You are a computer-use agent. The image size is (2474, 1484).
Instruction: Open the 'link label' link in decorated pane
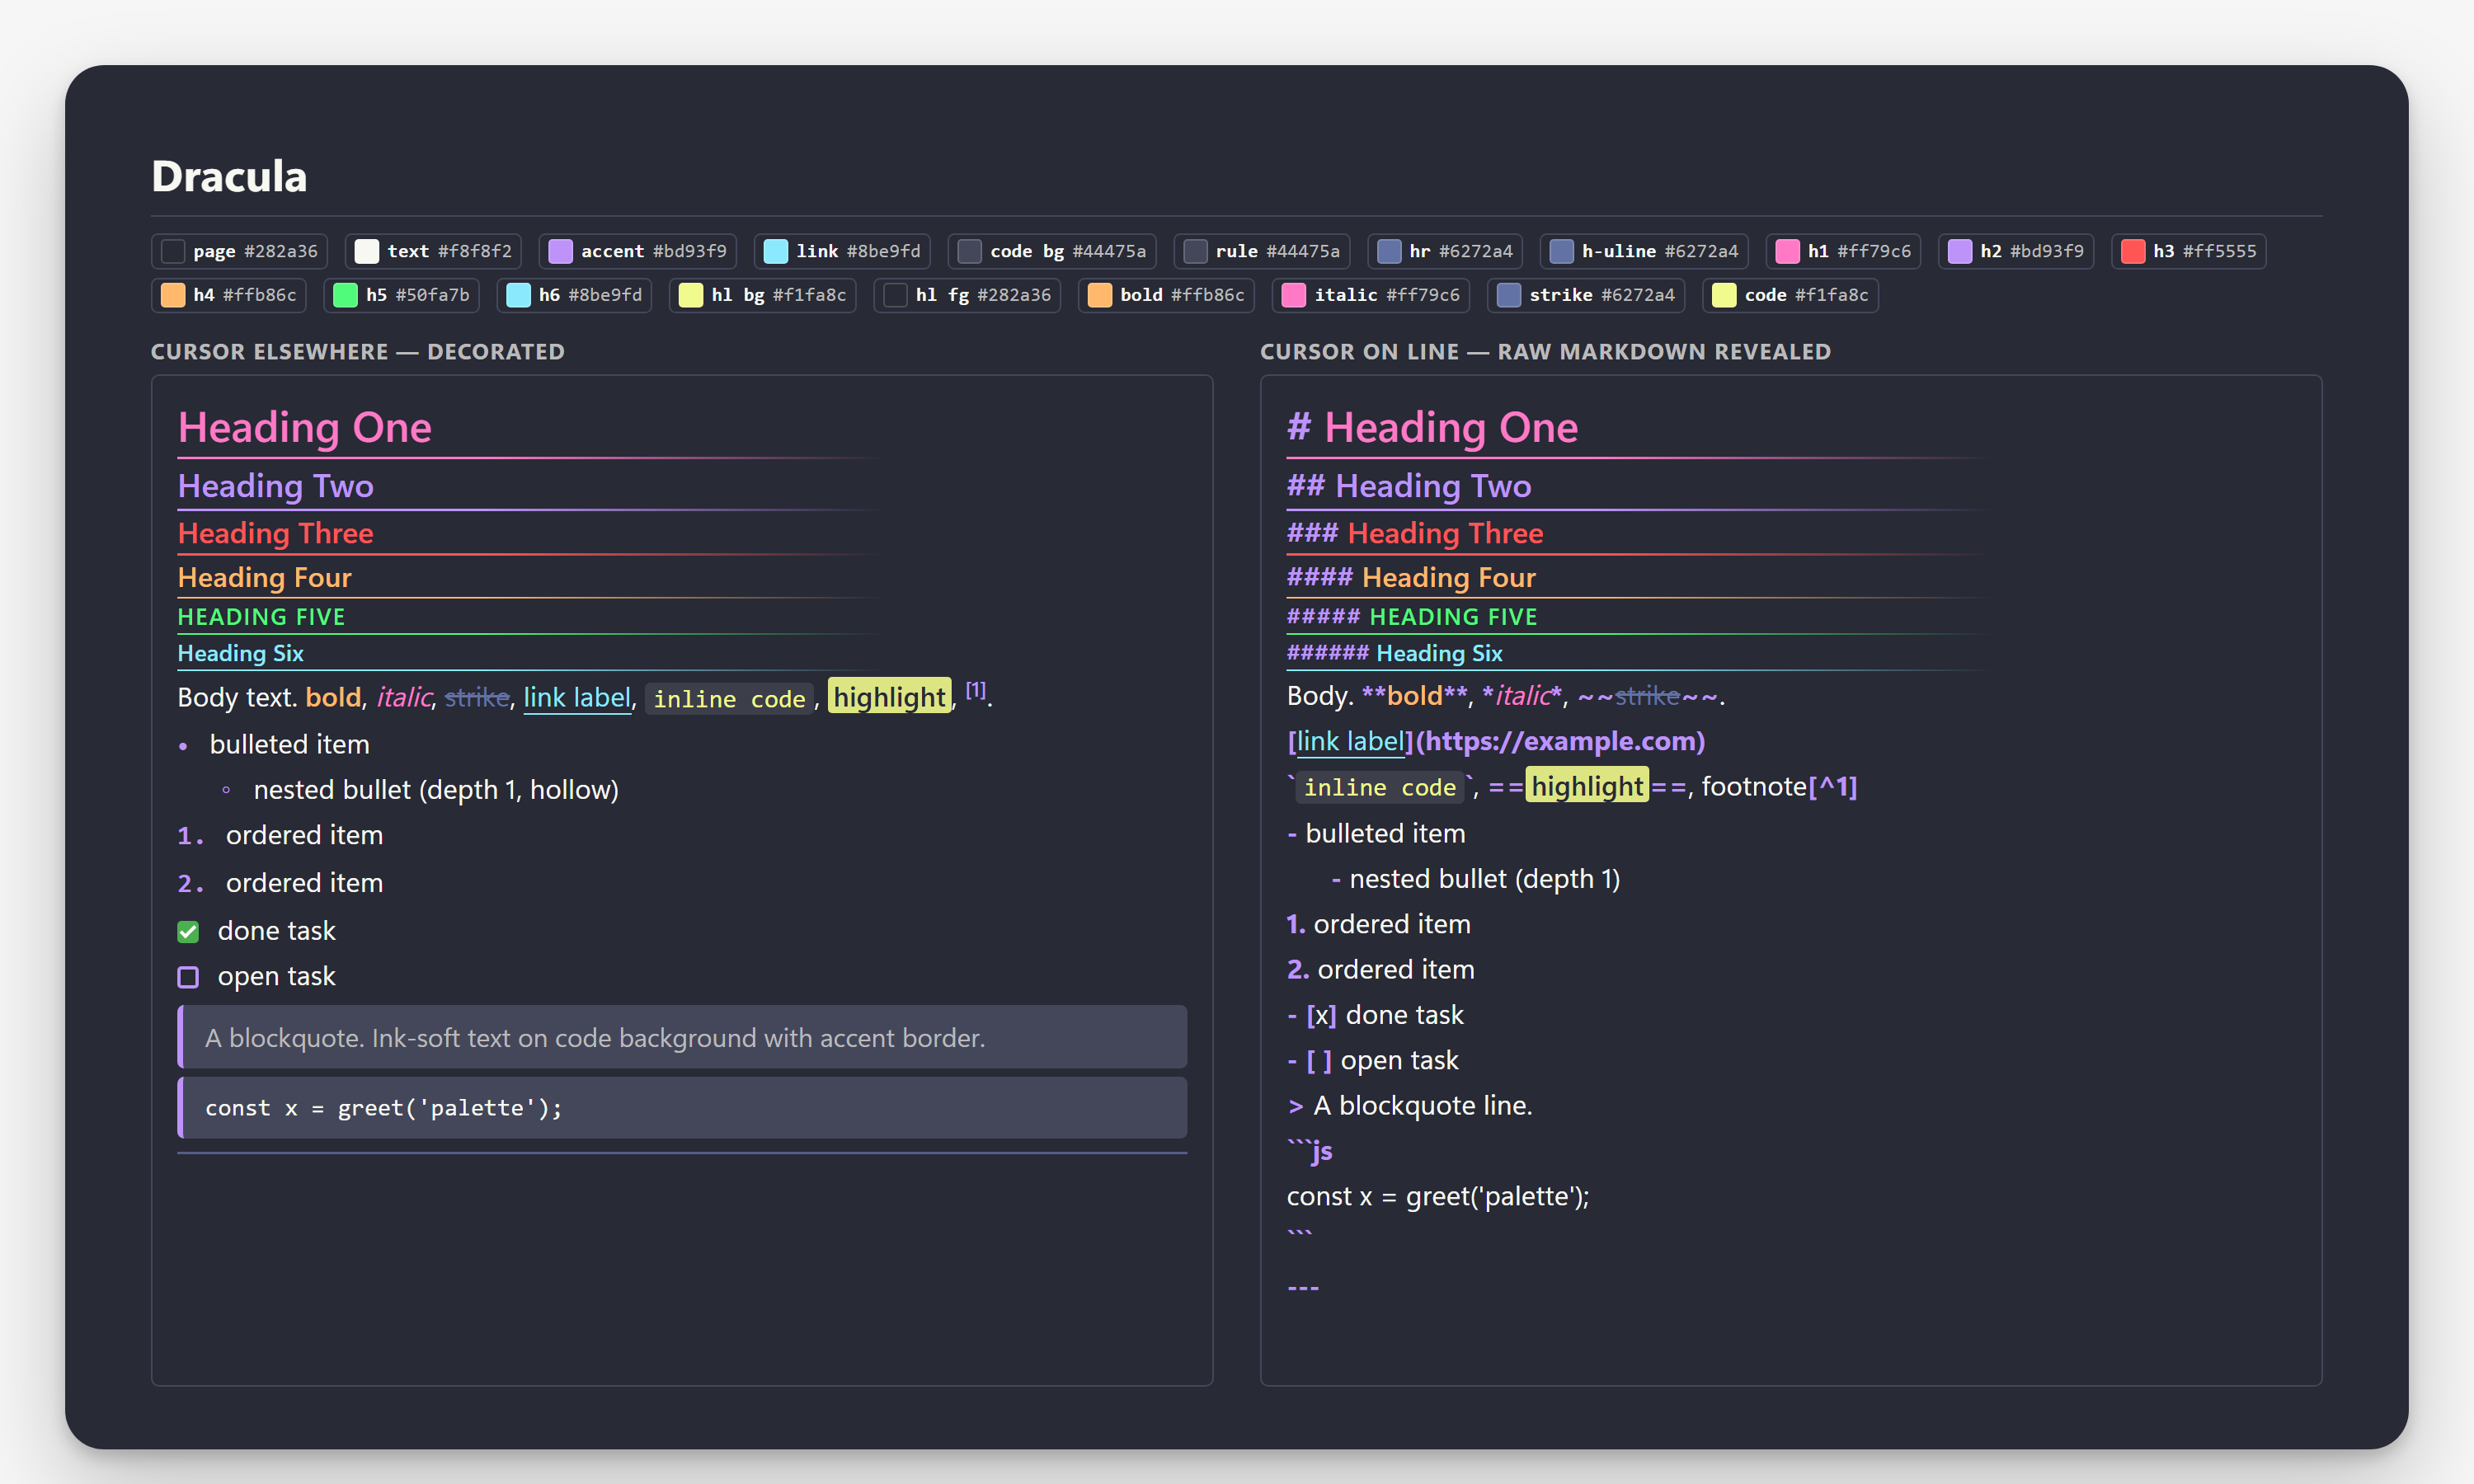pyautogui.click(x=577, y=697)
